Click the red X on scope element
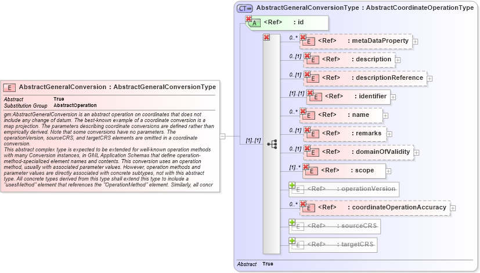Screen dimensions: 480x273 [306, 167]
